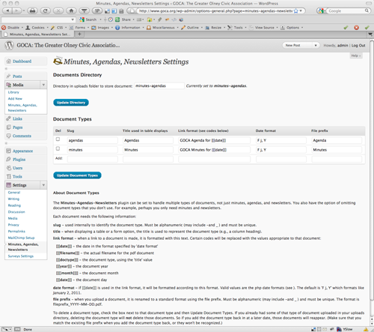Click the Appearance sidebar icon

(9, 151)
